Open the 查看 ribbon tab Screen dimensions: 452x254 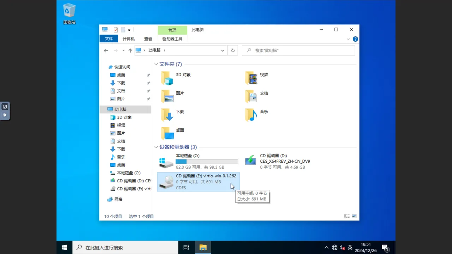[148, 39]
